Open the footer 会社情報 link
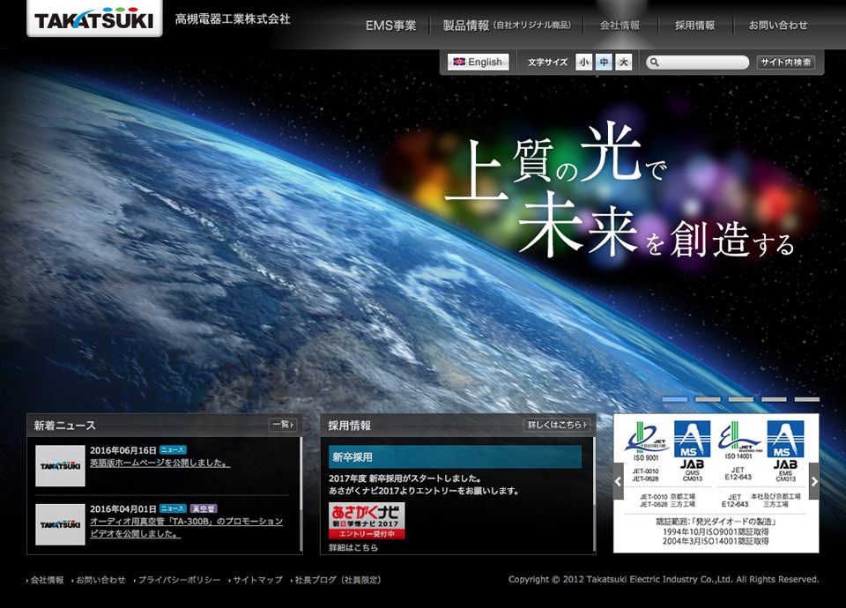Image resolution: width=846 pixels, height=608 pixels. click(x=47, y=580)
